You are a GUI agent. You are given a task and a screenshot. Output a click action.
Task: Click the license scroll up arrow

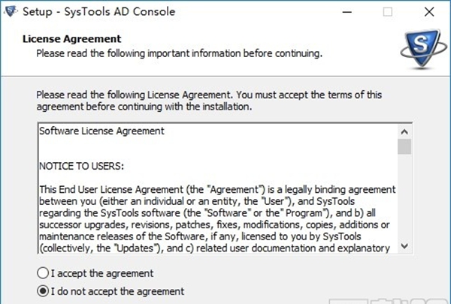[x=404, y=132]
